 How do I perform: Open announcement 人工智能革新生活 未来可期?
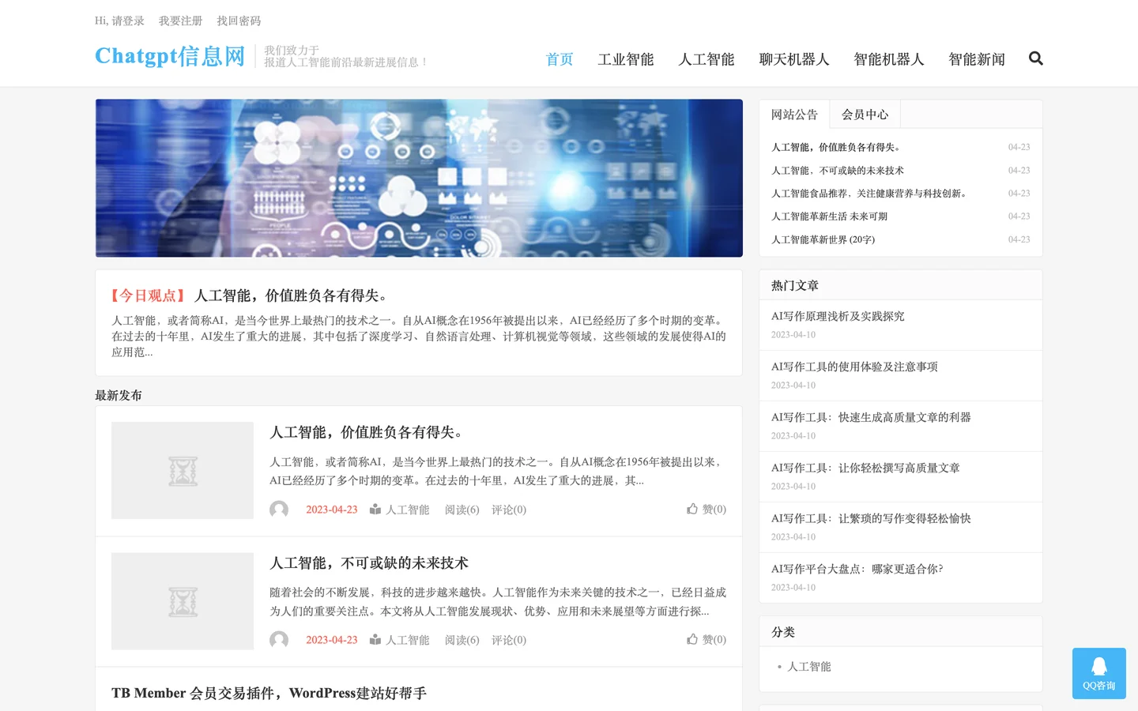(830, 216)
